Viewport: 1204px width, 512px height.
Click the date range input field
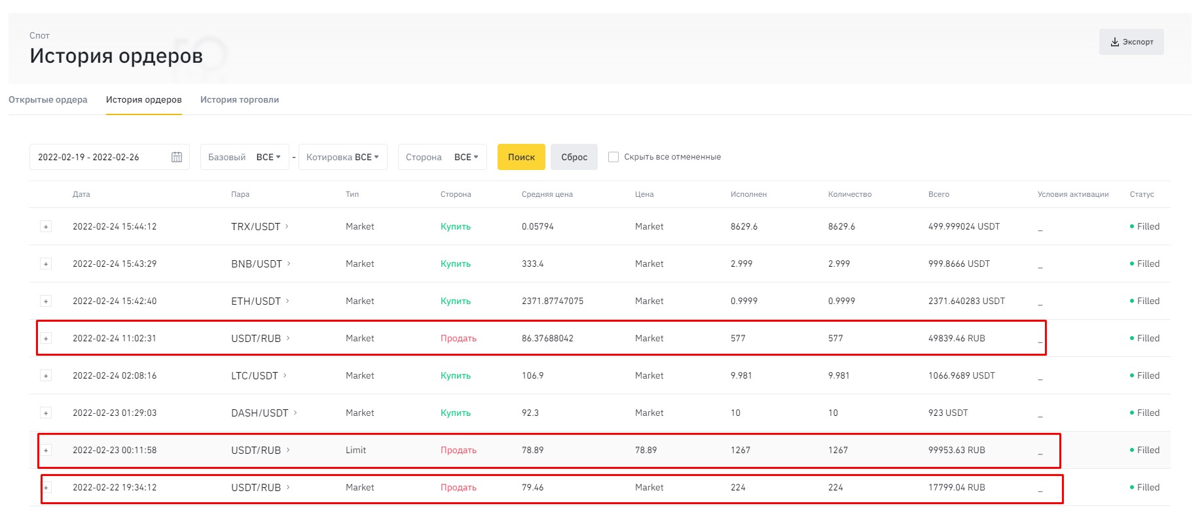[109, 157]
